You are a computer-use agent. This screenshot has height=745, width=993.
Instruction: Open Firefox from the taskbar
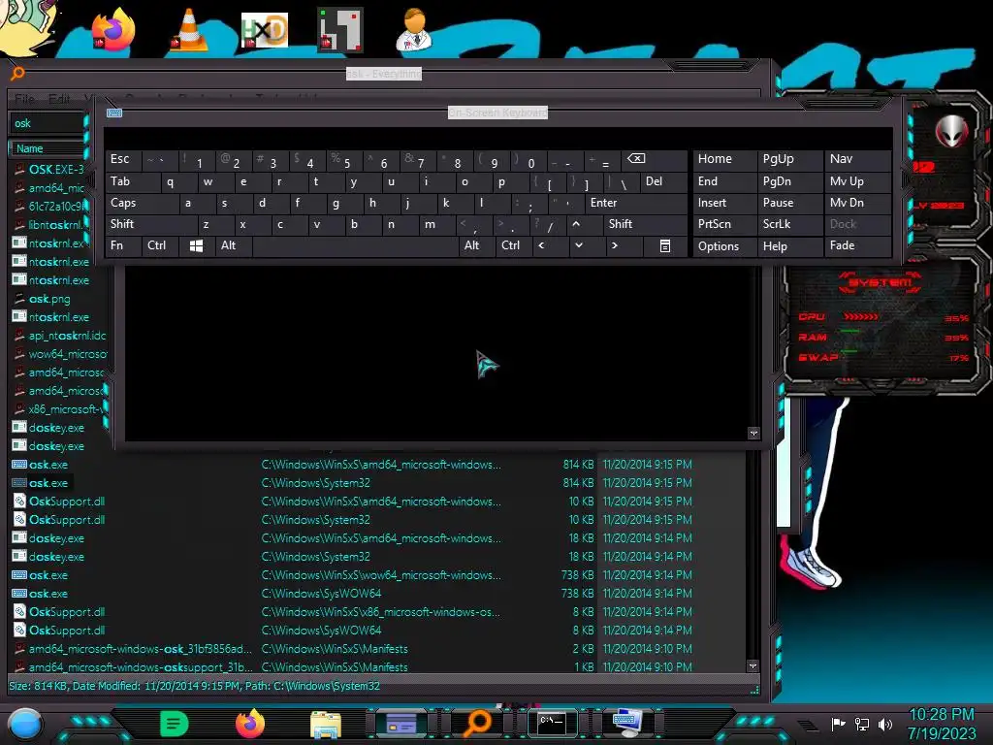coord(250,724)
